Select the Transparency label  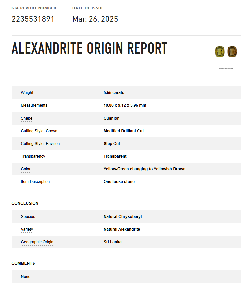tap(33, 156)
